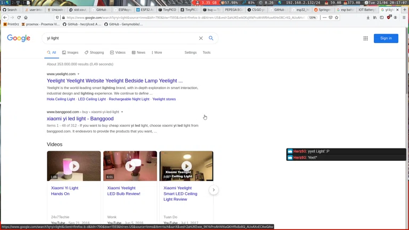The width and height of the screenshot is (409, 230).
Task: Clear the search box with the X icon
Action: click(201, 38)
